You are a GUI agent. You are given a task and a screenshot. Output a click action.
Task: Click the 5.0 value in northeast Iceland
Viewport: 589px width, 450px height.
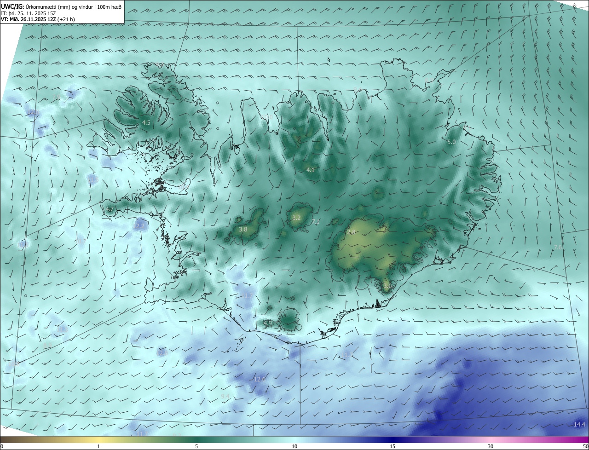tap(451, 142)
